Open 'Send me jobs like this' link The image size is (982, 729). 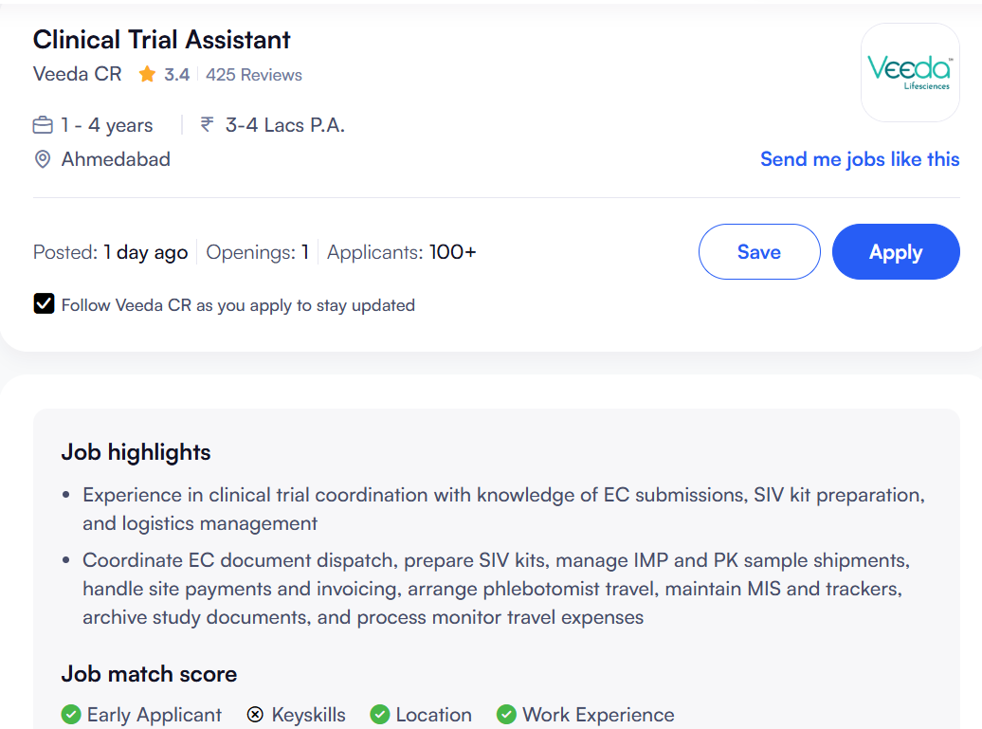click(860, 159)
